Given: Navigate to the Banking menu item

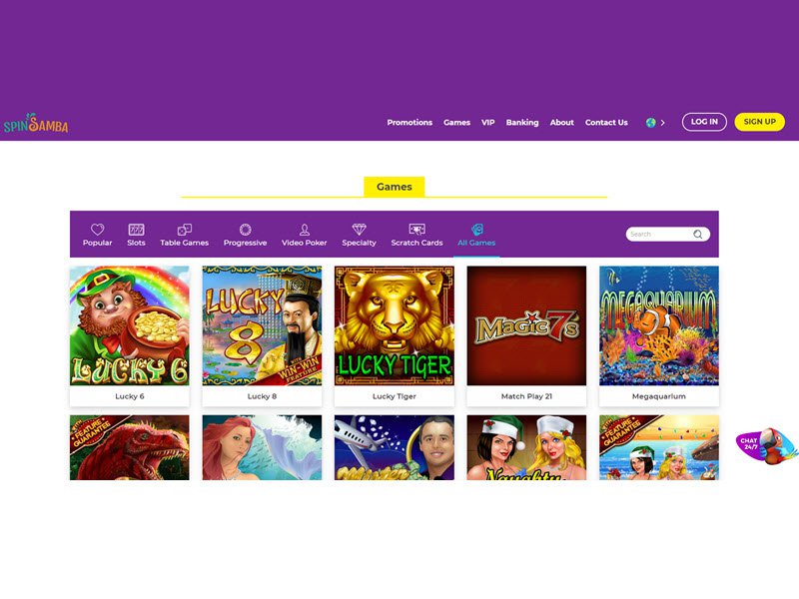Looking at the screenshot, I should (522, 122).
